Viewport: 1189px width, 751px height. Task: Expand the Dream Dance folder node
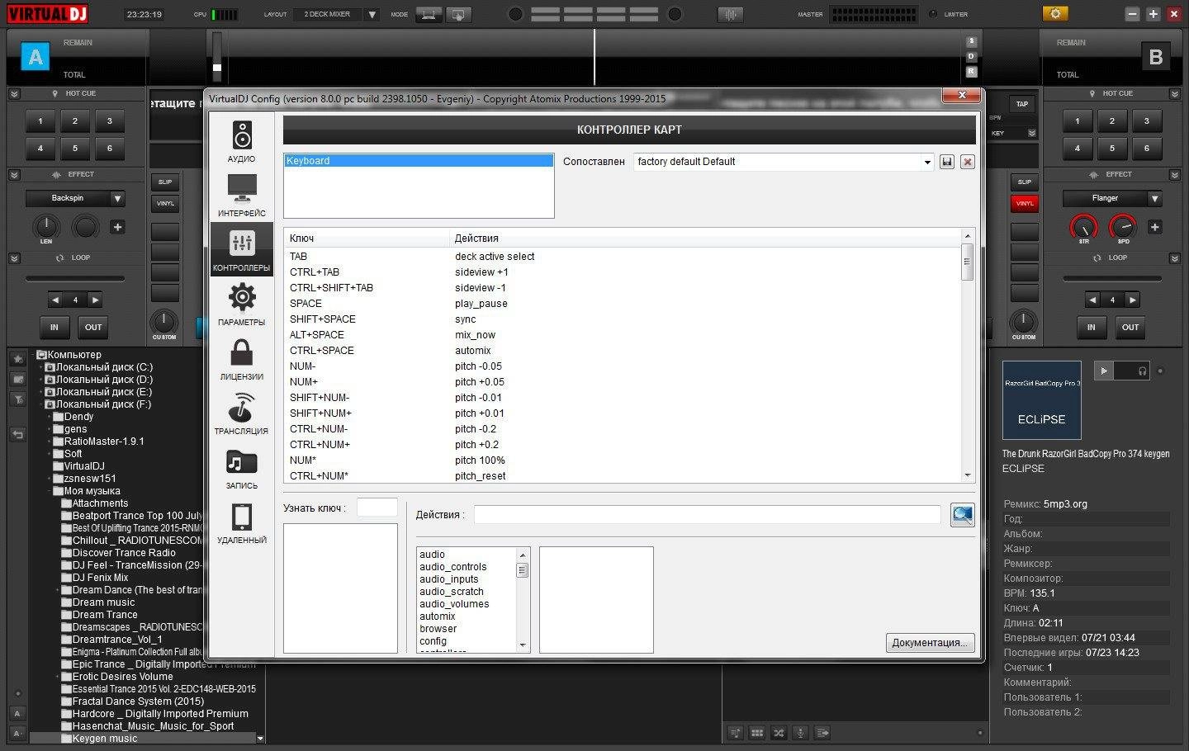tap(57, 590)
